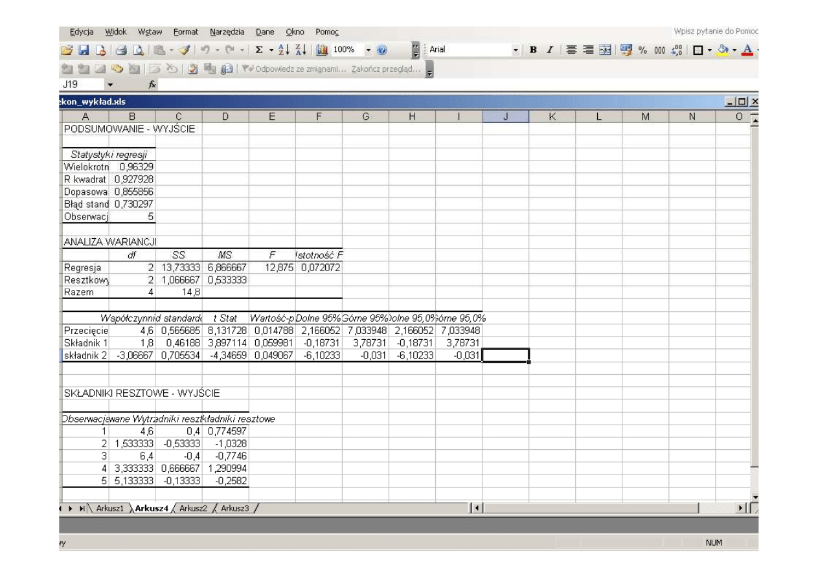
Task: Apply Percent Style format icon
Action: [643, 49]
